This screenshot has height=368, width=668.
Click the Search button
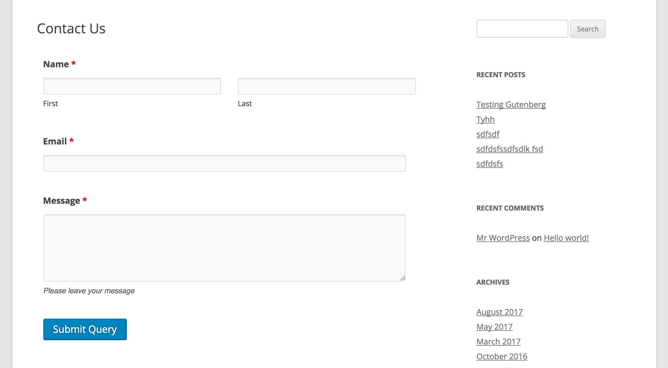click(x=589, y=28)
